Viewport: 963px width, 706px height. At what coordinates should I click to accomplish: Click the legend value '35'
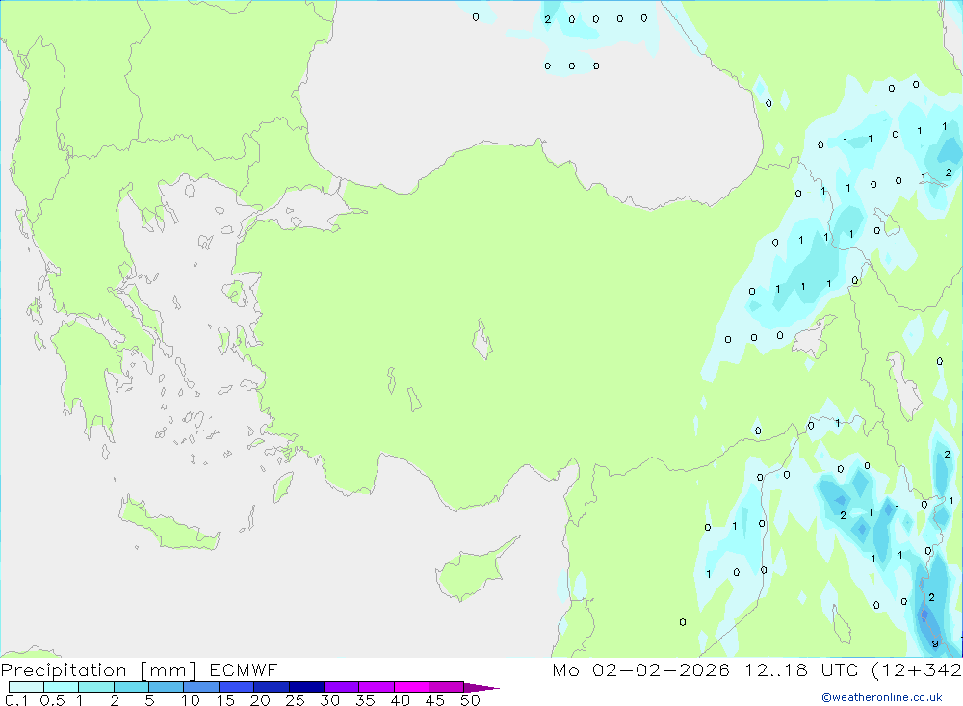[x=365, y=700]
